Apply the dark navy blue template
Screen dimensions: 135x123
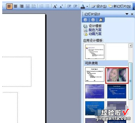(117, 91)
